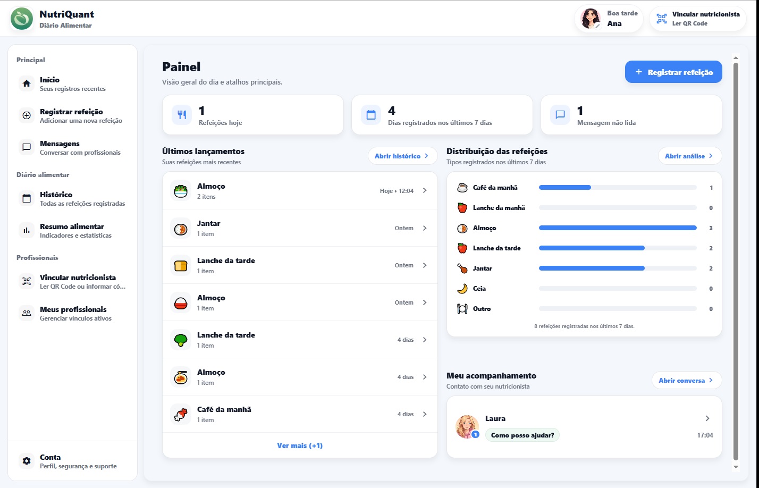The image size is (759, 488).
Task: Click the 8 refeições registradas footer text
Action: tap(584, 326)
